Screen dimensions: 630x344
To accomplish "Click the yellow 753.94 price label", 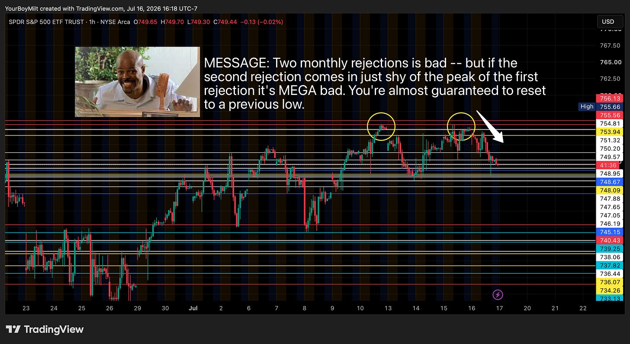I will 610,132.
